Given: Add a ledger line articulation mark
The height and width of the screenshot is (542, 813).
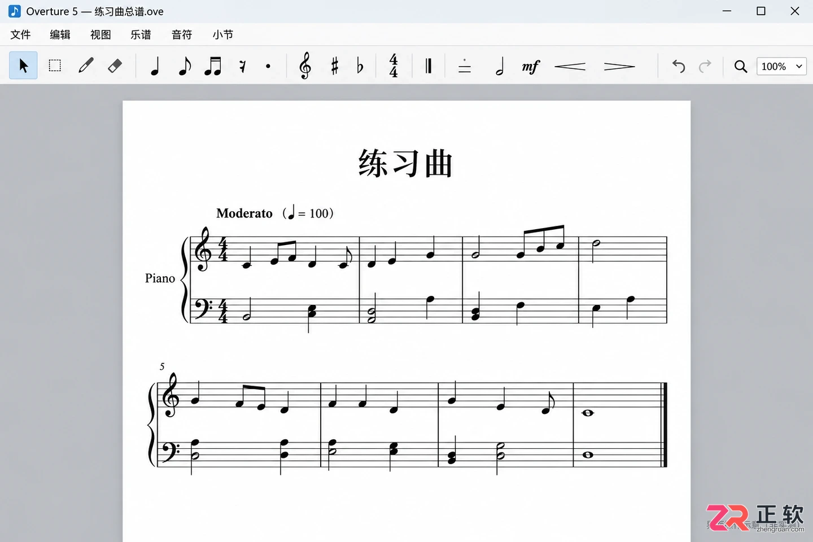Looking at the screenshot, I should 465,66.
